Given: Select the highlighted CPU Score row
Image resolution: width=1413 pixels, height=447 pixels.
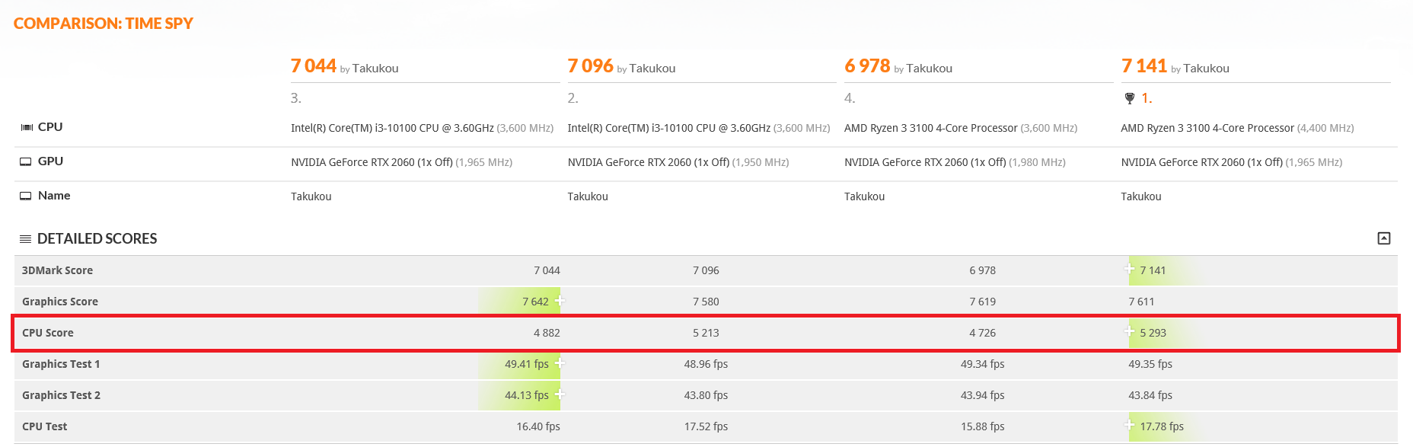Looking at the screenshot, I should [706, 333].
